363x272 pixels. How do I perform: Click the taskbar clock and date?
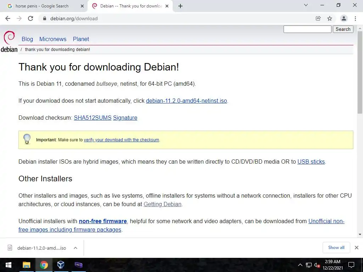(x=333, y=265)
